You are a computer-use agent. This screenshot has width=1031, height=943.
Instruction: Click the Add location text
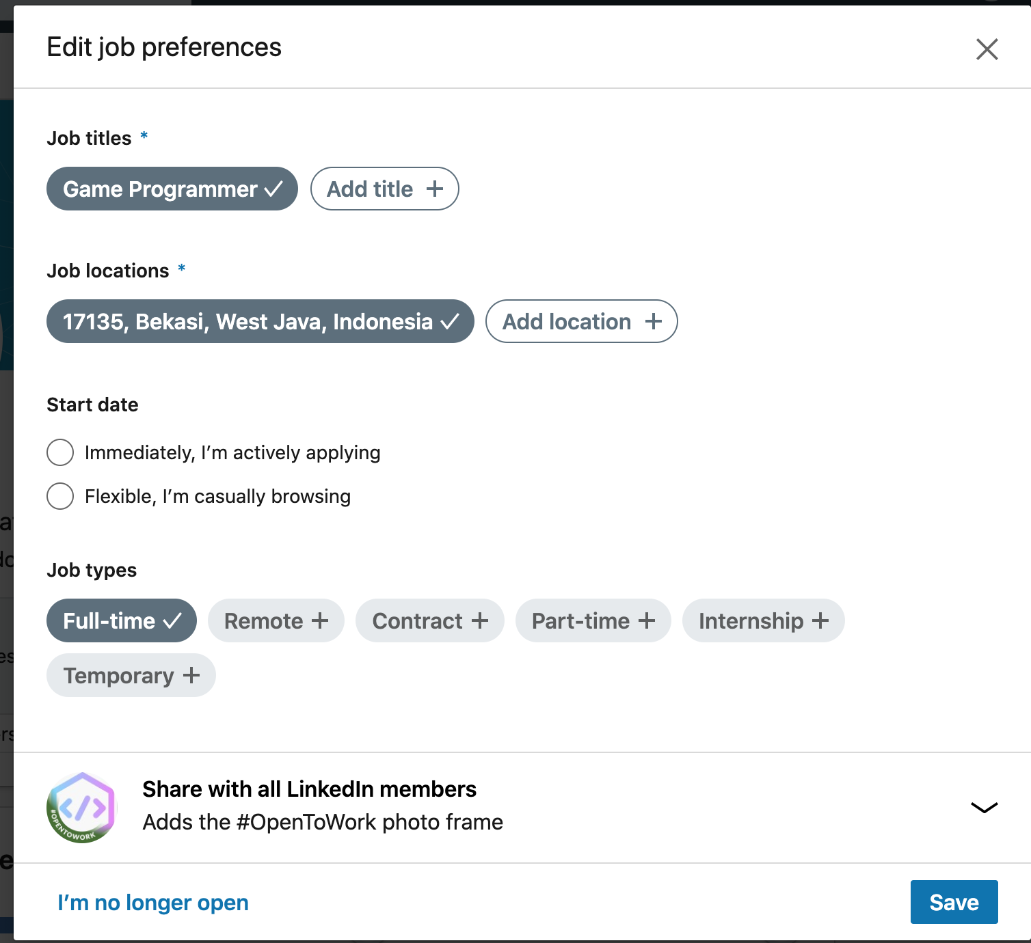567,322
